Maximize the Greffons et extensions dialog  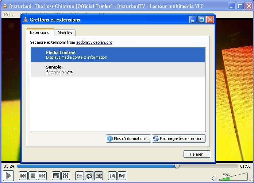coord(201,20)
